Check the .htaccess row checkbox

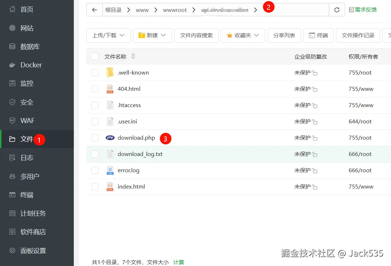(95, 105)
